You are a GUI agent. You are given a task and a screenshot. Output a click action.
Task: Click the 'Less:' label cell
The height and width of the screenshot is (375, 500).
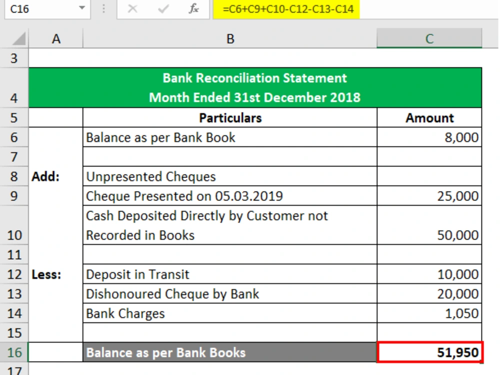click(56, 274)
